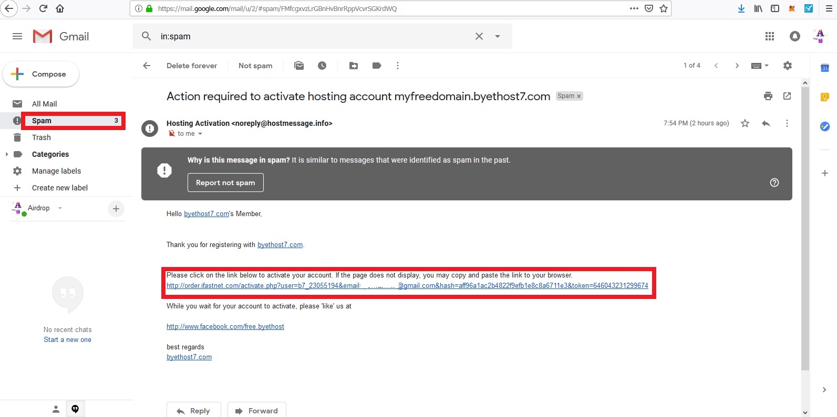The height and width of the screenshot is (417, 837).
Task: Open notifications bell icon
Action: (795, 36)
